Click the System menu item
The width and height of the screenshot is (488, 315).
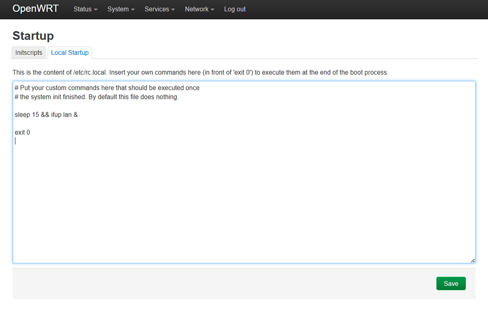click(118, 9)
